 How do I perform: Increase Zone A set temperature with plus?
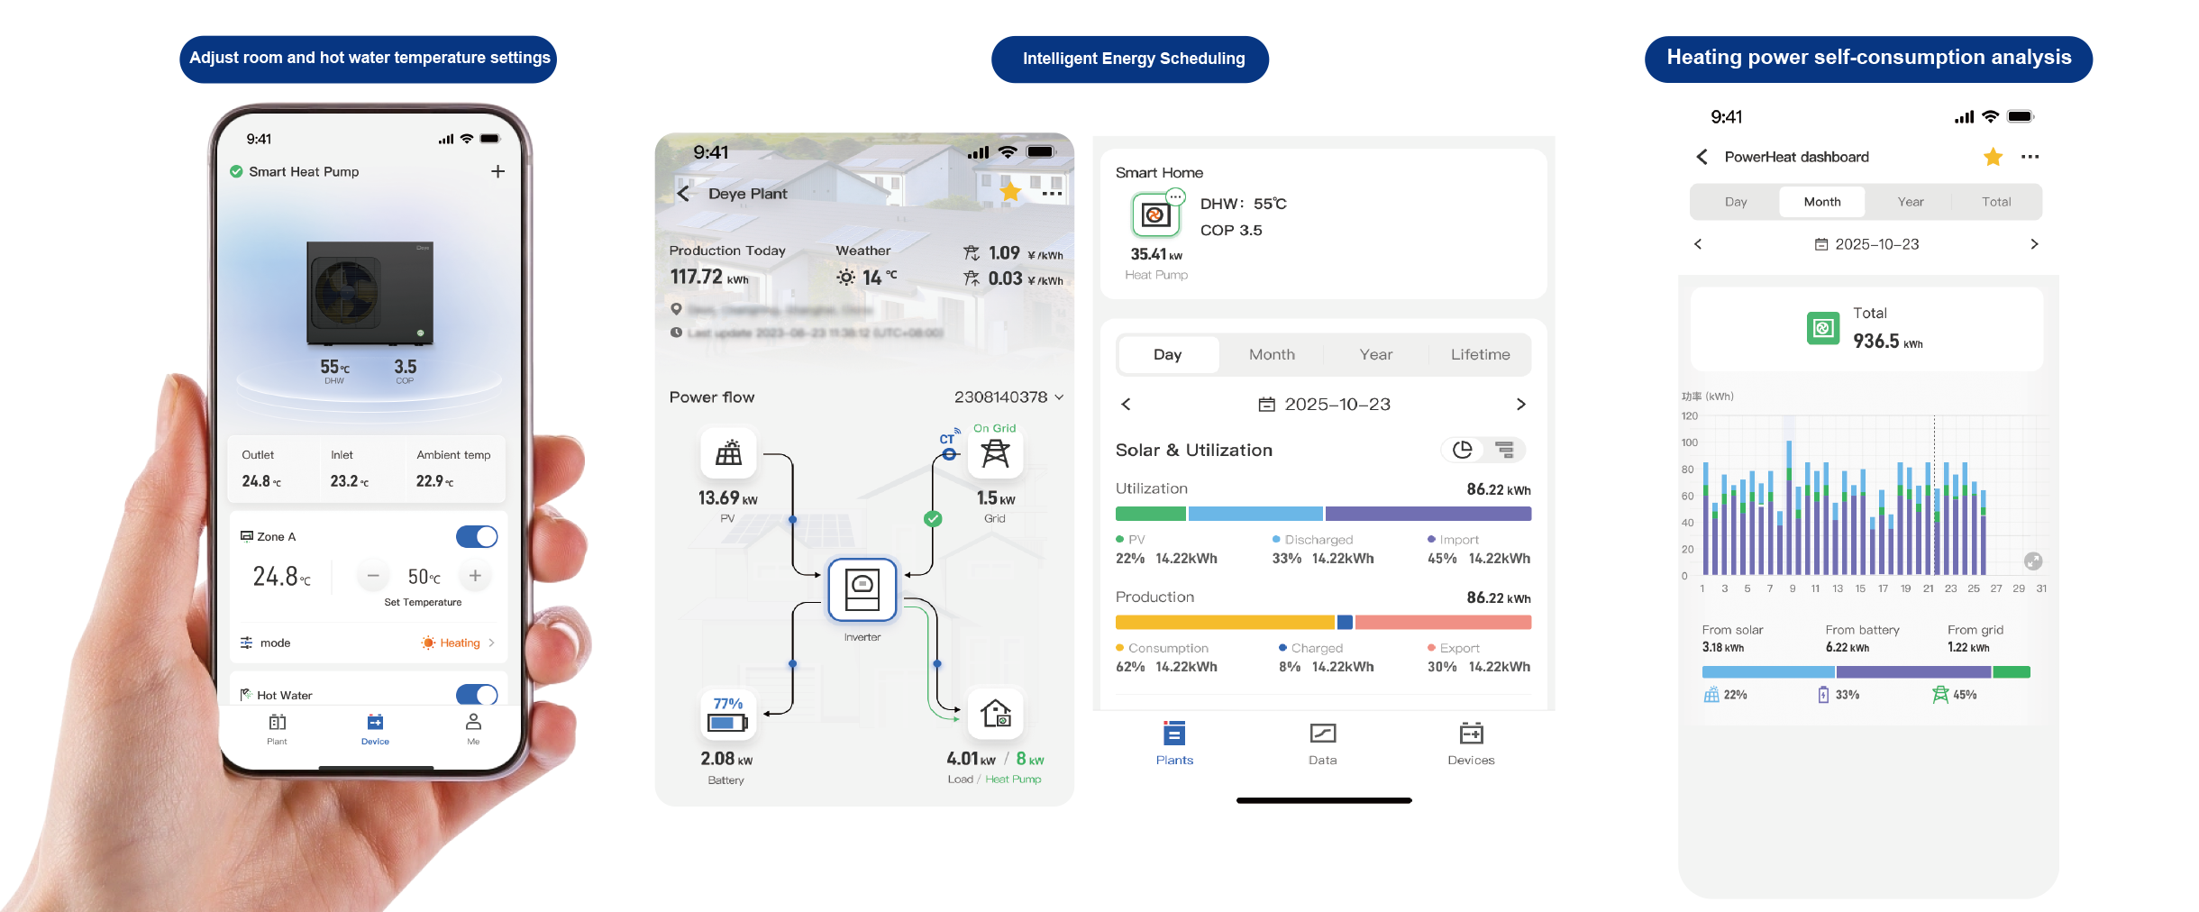[475, 576]
